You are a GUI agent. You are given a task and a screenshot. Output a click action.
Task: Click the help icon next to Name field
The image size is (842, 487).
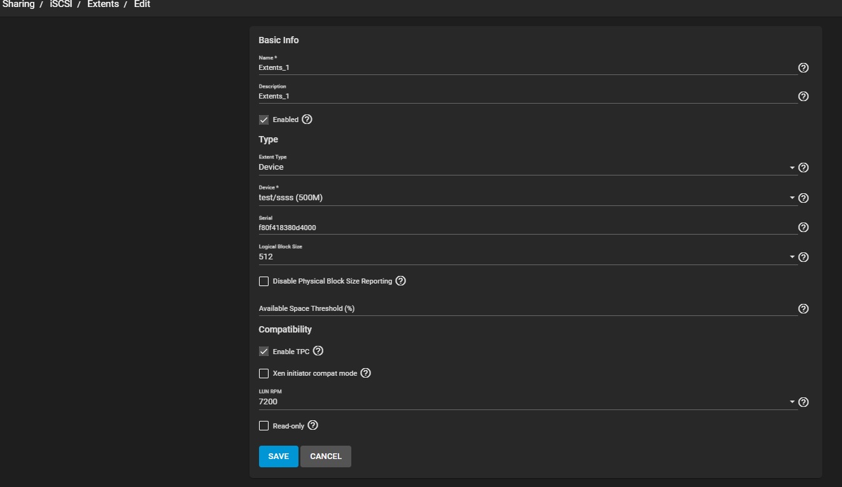pyautogui.click(x=803, y=67)
